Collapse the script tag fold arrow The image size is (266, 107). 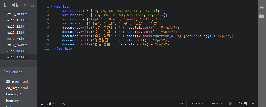[x=52, y=6]
